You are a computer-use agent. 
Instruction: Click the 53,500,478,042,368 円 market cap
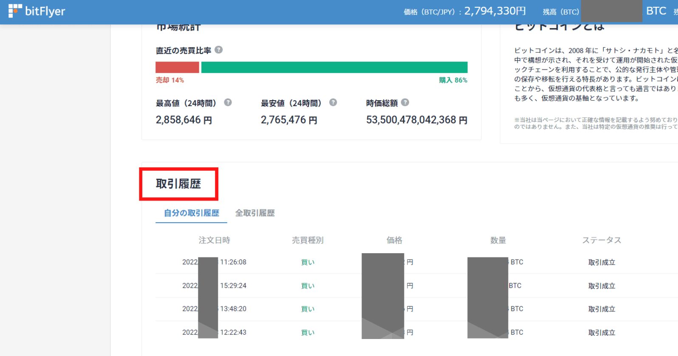click(417, 120)
